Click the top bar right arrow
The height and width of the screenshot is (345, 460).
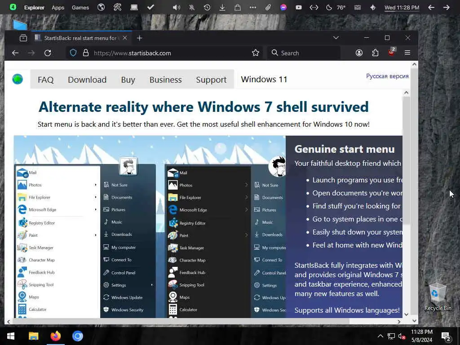click(447, 7)
